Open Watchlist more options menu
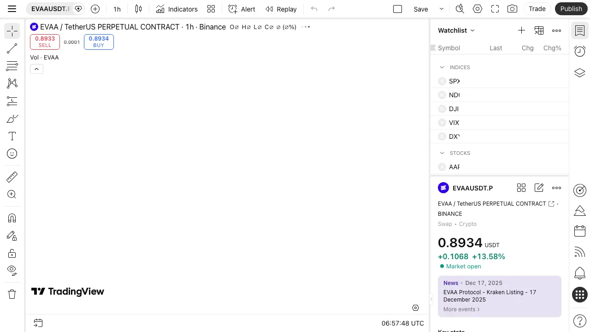590x332 pixels. (557, 30)
